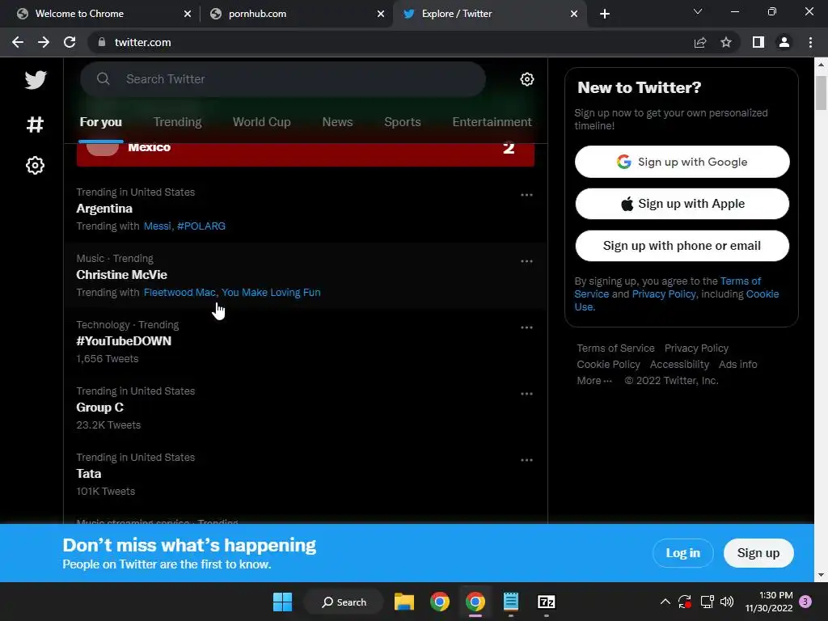Click the first Chrome icon in taskbar

pyautogui.click(x=439, y=602)
